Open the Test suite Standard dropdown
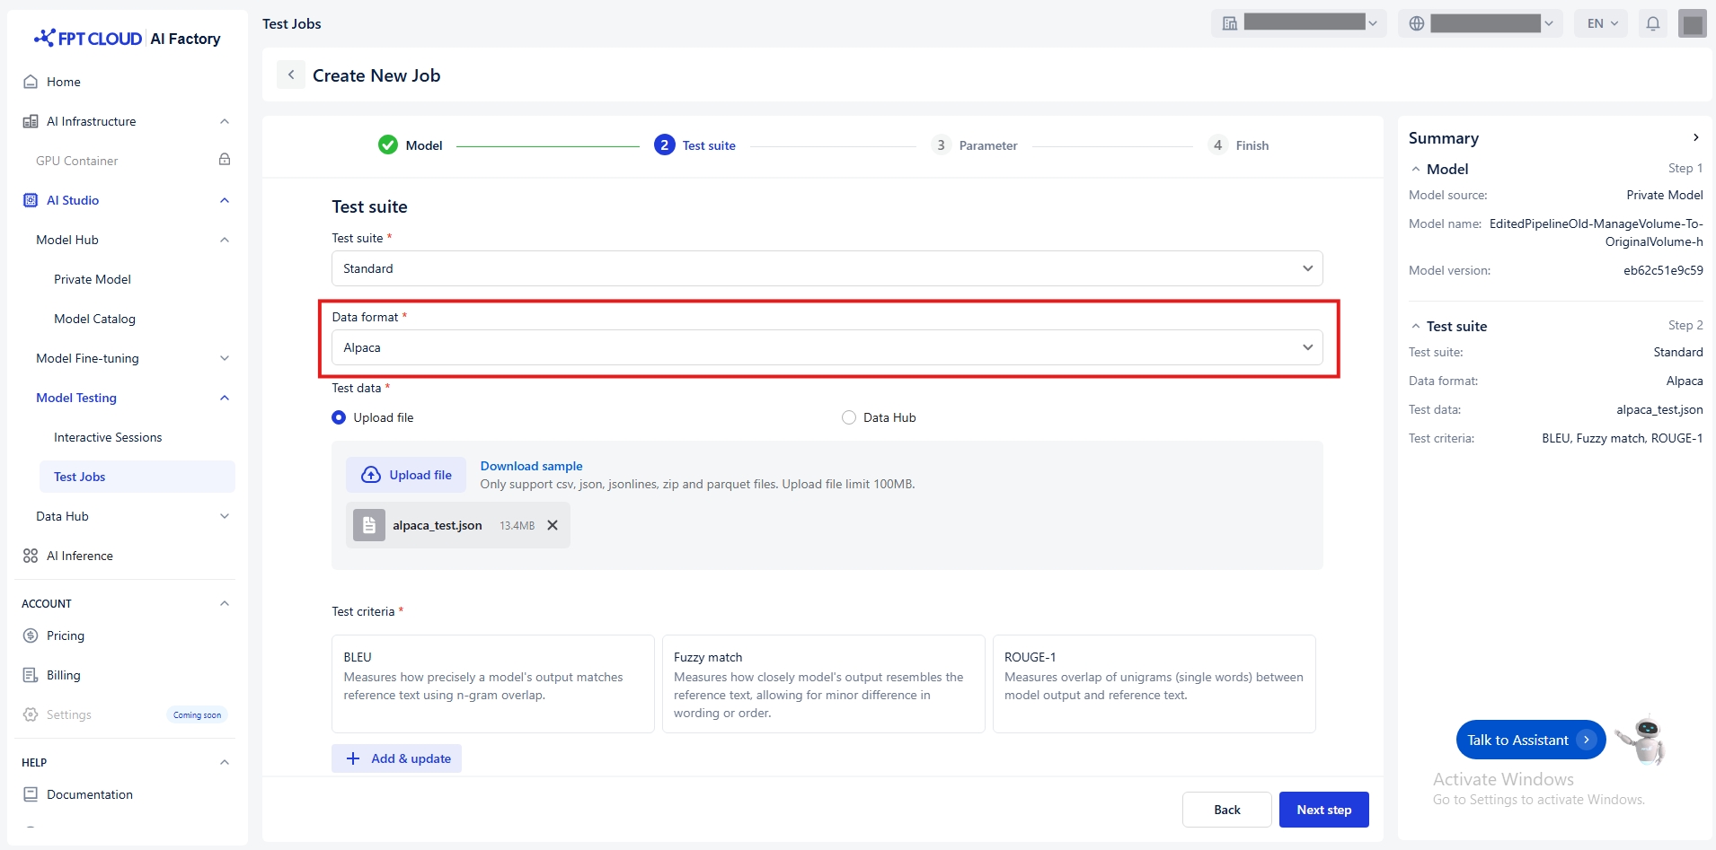1716x850 pixels. 827,268
